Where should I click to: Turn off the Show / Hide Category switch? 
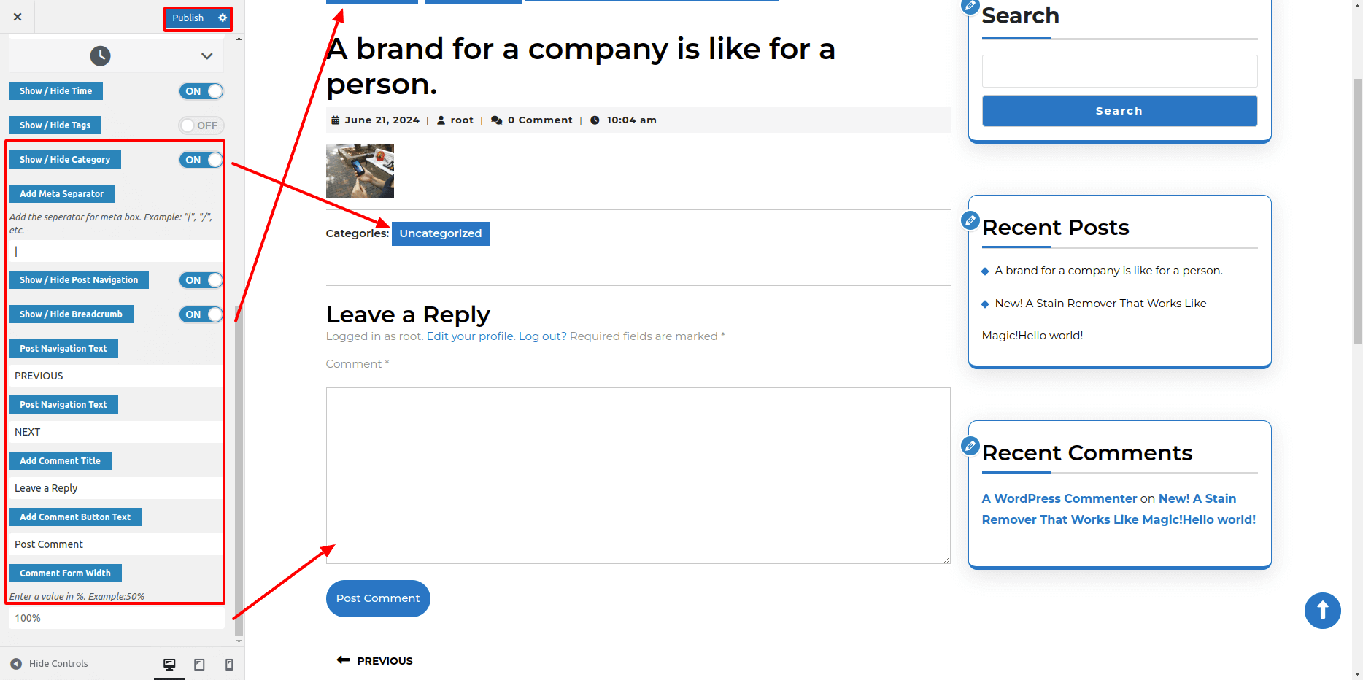tap(201, 160)
